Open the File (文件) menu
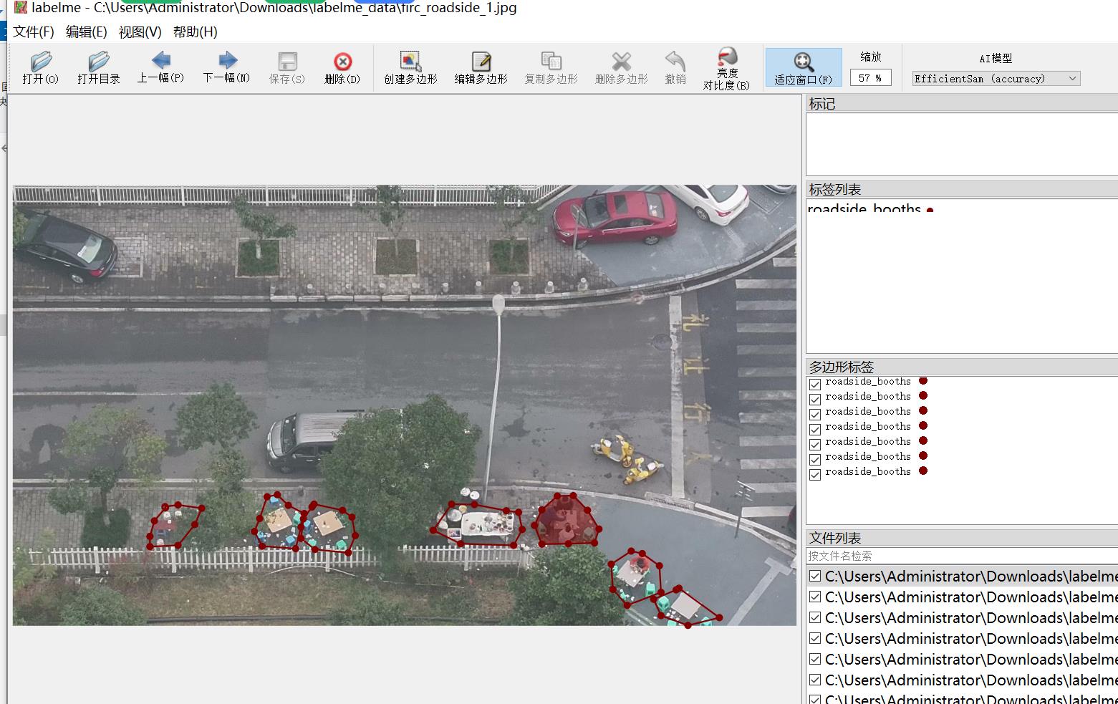 (x=33, y=32)
